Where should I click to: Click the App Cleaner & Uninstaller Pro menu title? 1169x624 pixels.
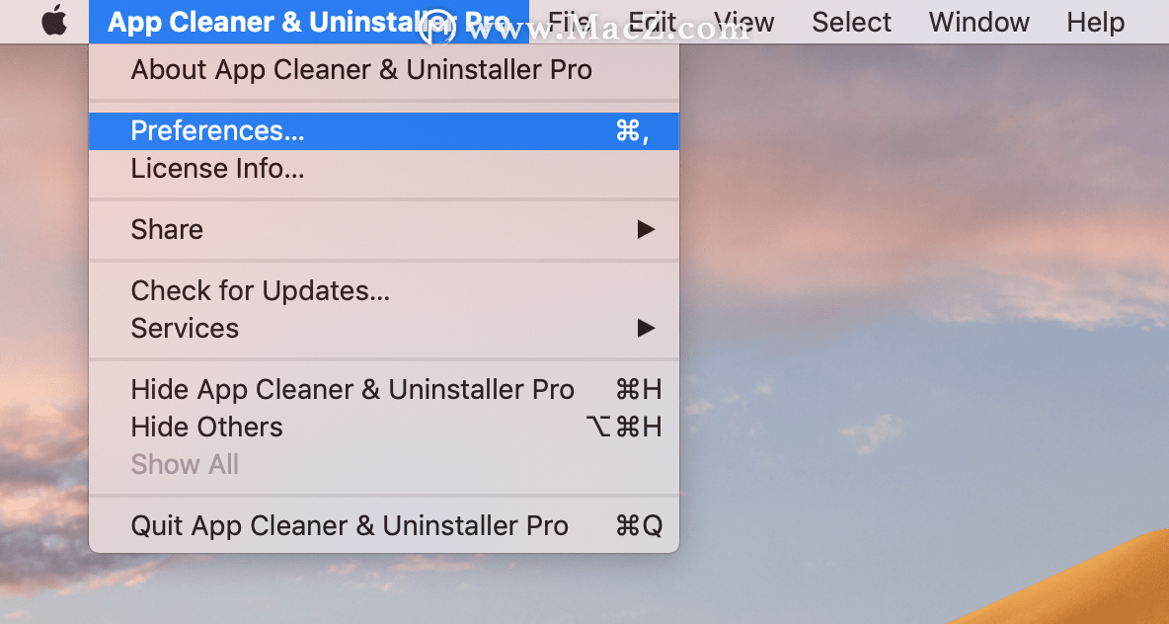[309, 22]
